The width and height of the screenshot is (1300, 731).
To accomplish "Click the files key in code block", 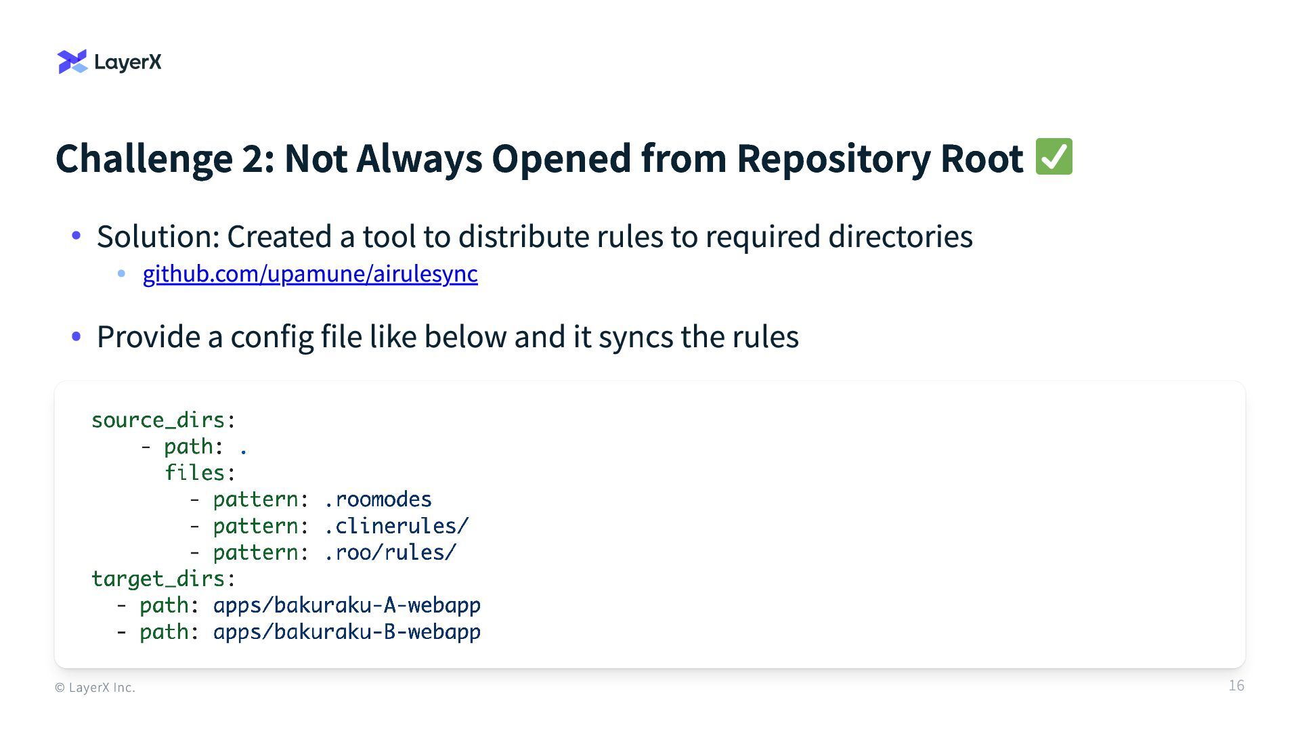I will pos(194,473).
